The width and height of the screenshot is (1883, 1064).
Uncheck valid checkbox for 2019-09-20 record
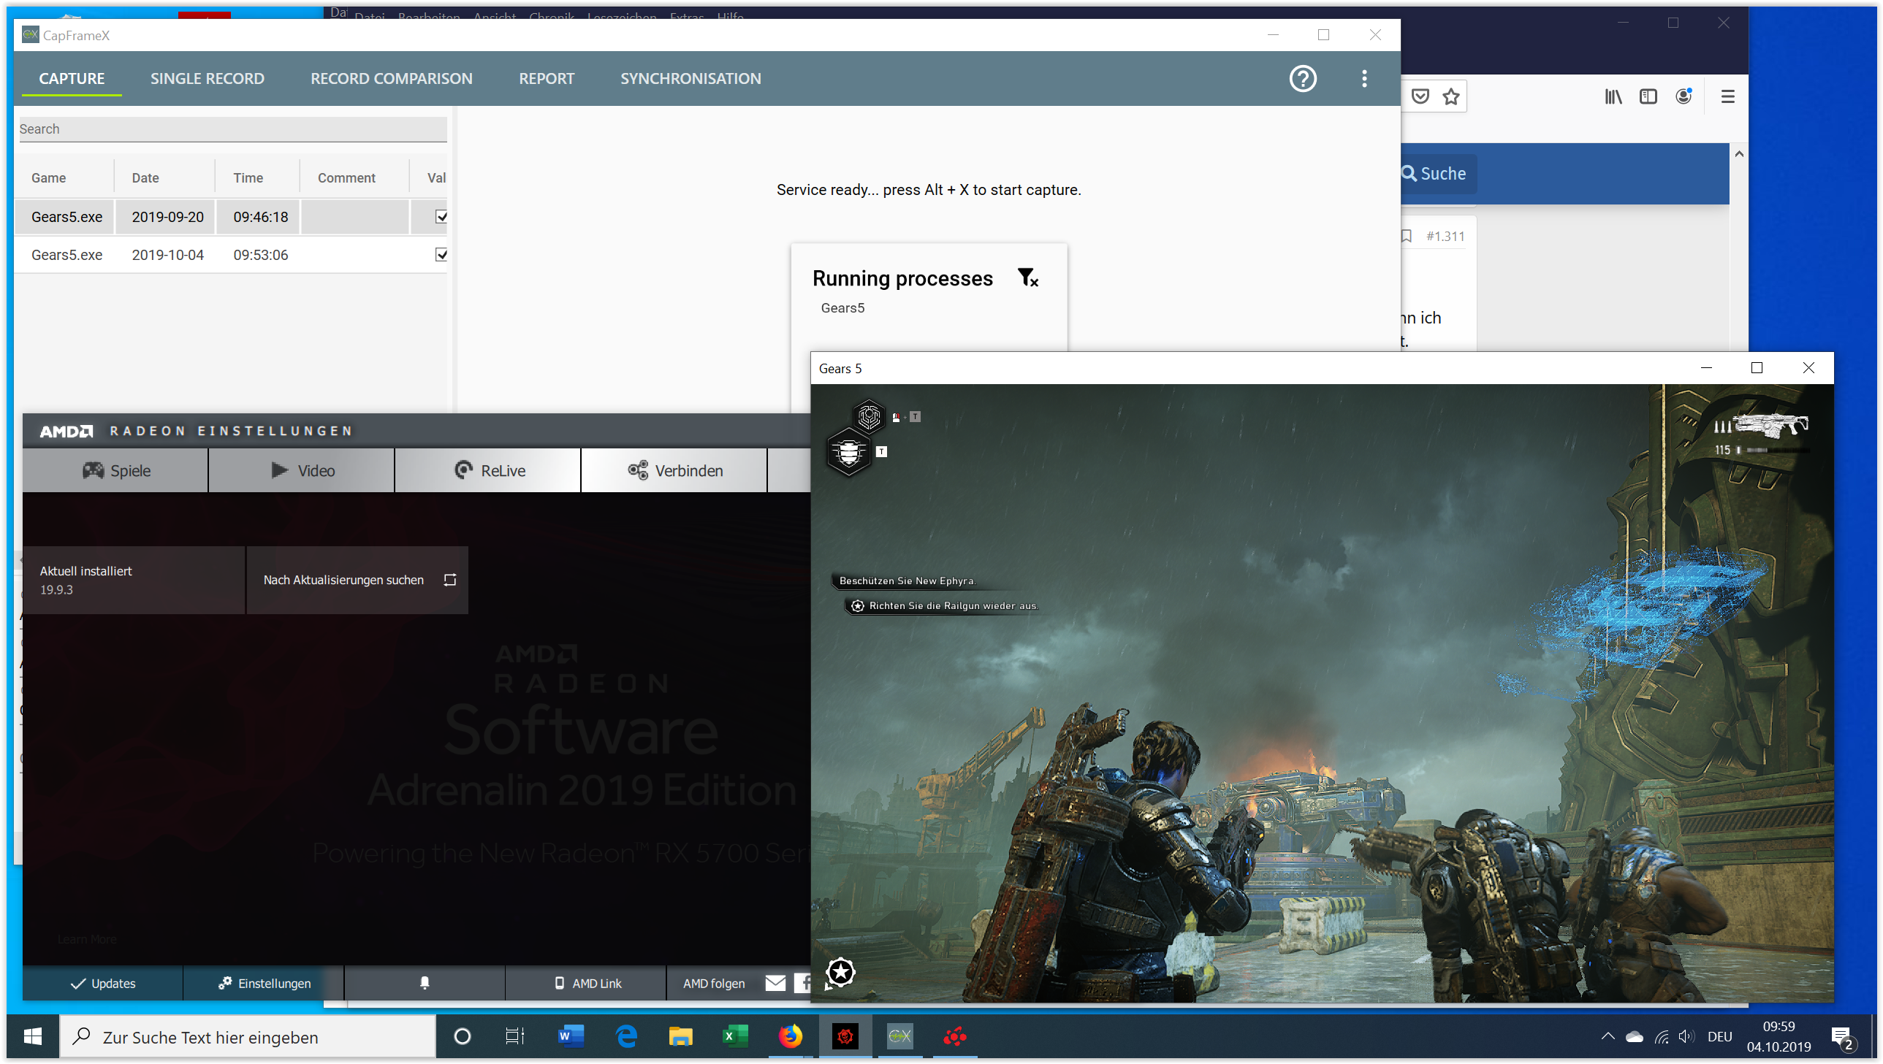pyautogui.click(x=441, y=216)
